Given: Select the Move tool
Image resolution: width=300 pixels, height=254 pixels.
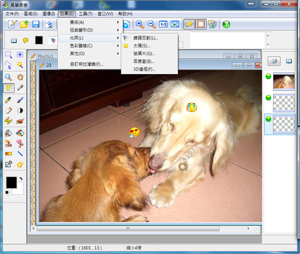Looking at the screenshot, I should (20, 55).
